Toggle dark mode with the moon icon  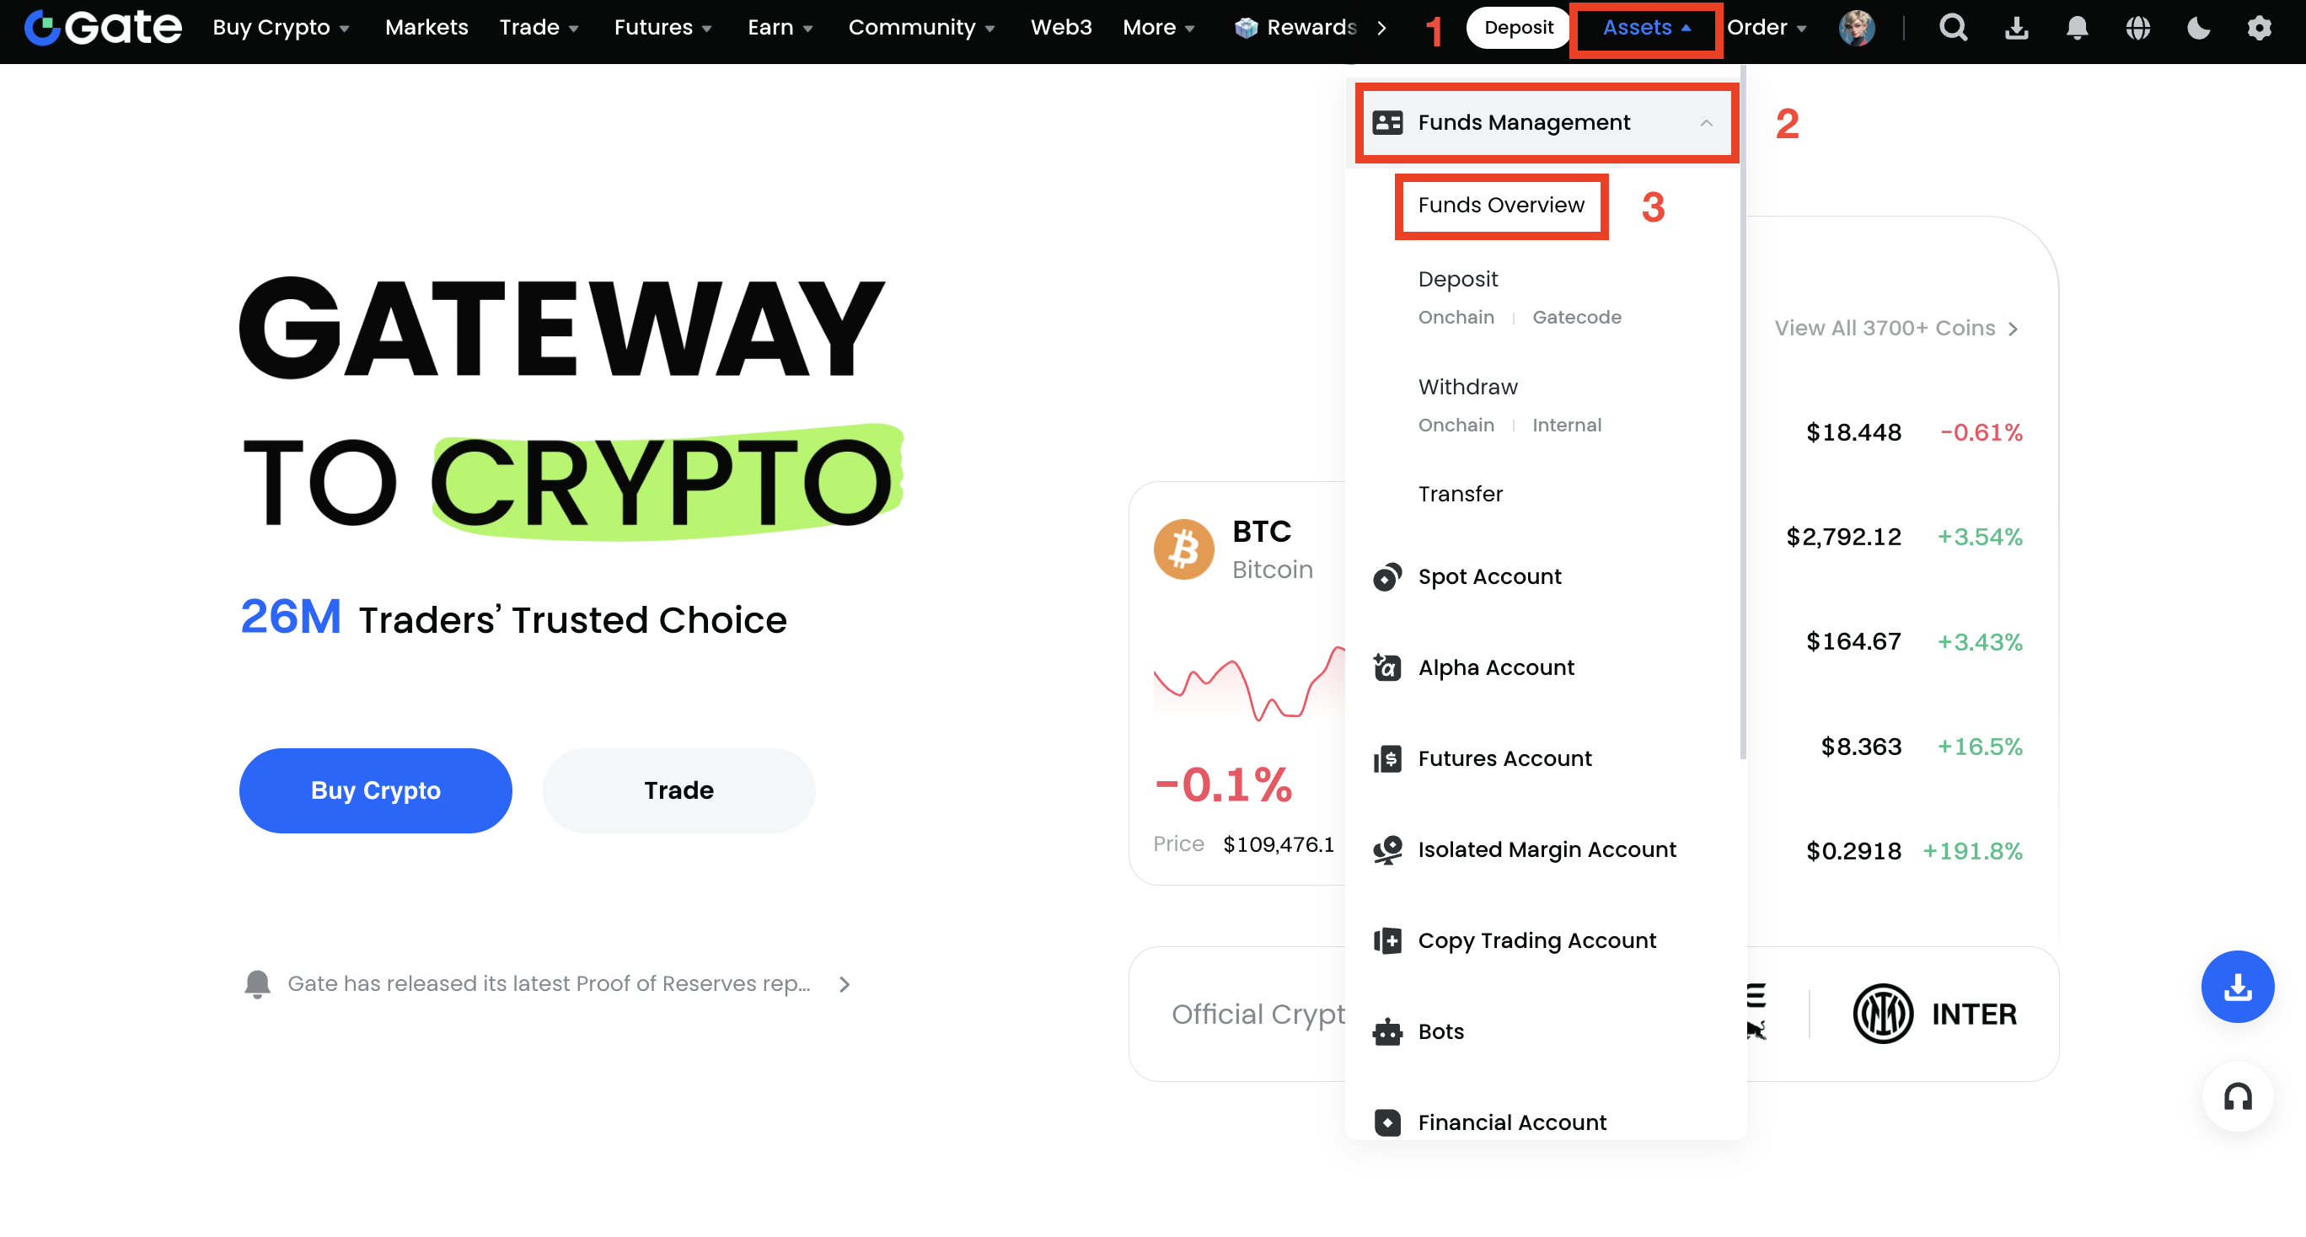(2197, 28)
